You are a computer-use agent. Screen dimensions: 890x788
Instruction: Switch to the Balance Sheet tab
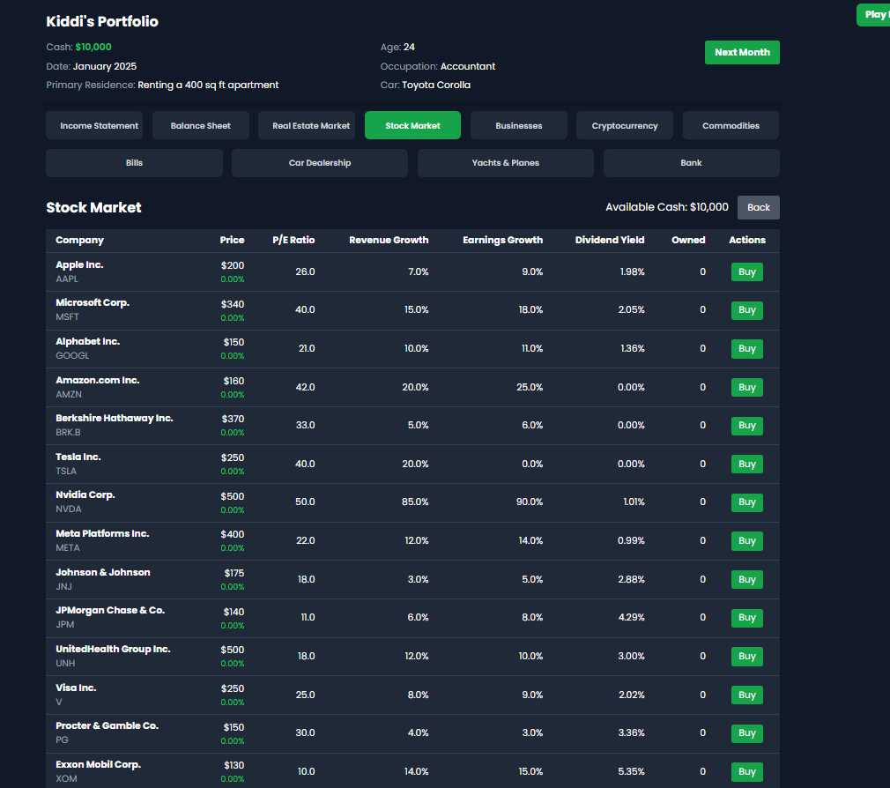pyautogui.click(x=200, y=125)
